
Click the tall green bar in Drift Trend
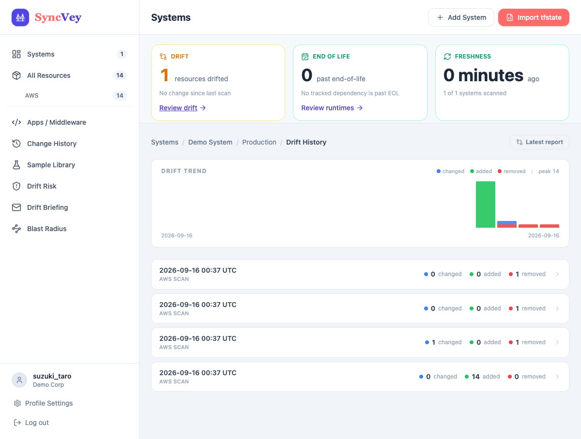click(x=486, y=205)
